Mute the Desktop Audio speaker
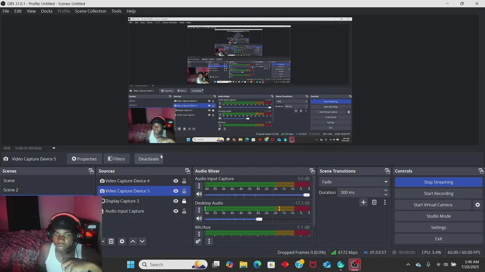485x272 pixels. [199, 218]
